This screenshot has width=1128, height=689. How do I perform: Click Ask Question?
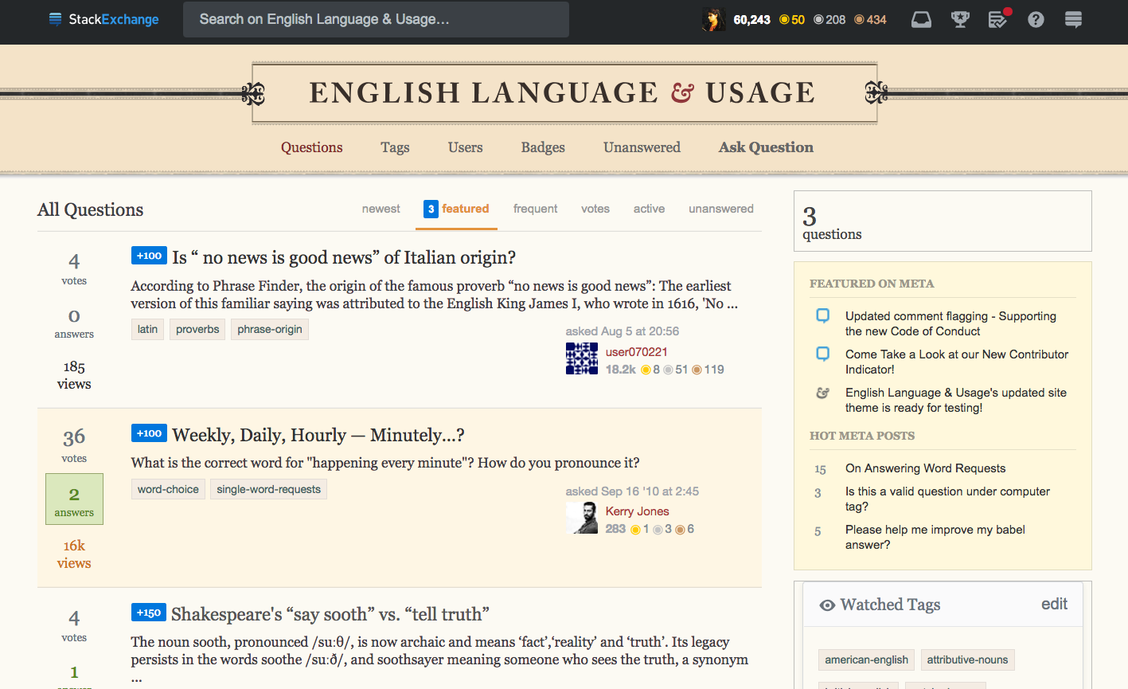766,147
